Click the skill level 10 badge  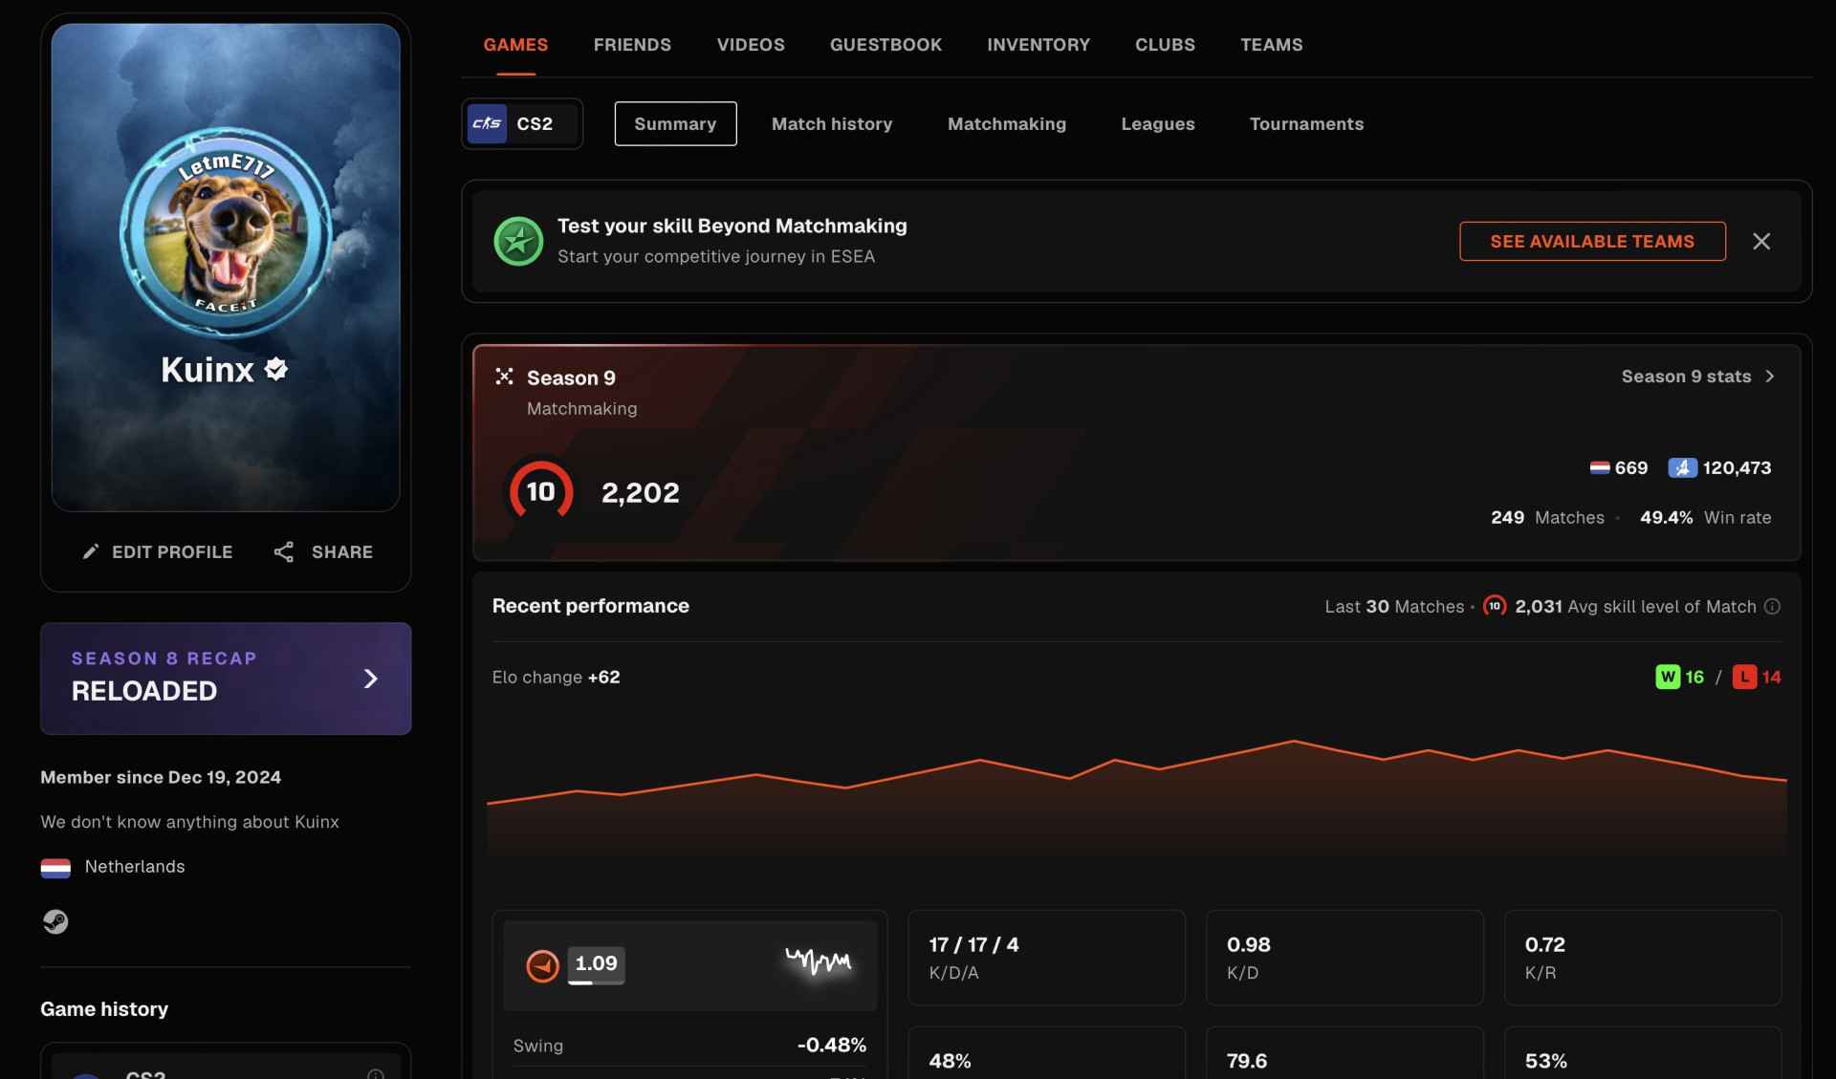pos(540,491)
